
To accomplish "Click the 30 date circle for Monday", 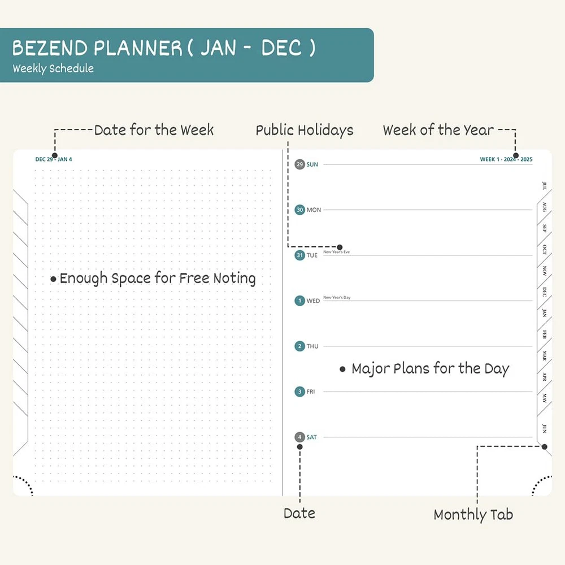I will [299, 210].
